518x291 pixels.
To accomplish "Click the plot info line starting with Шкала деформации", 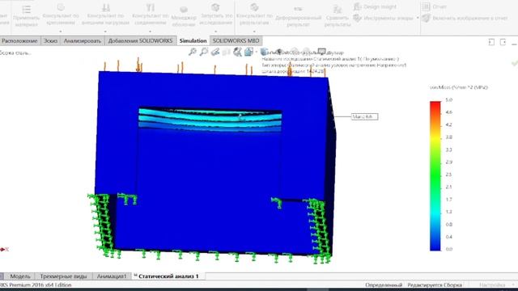I will (x=292, y=71).
